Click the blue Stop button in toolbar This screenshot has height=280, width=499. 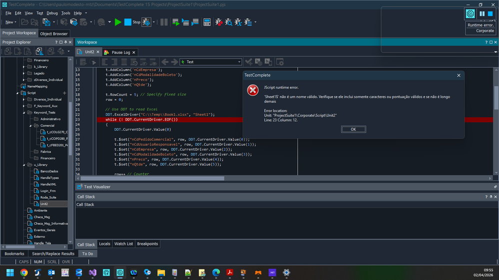tap(128, 22)
